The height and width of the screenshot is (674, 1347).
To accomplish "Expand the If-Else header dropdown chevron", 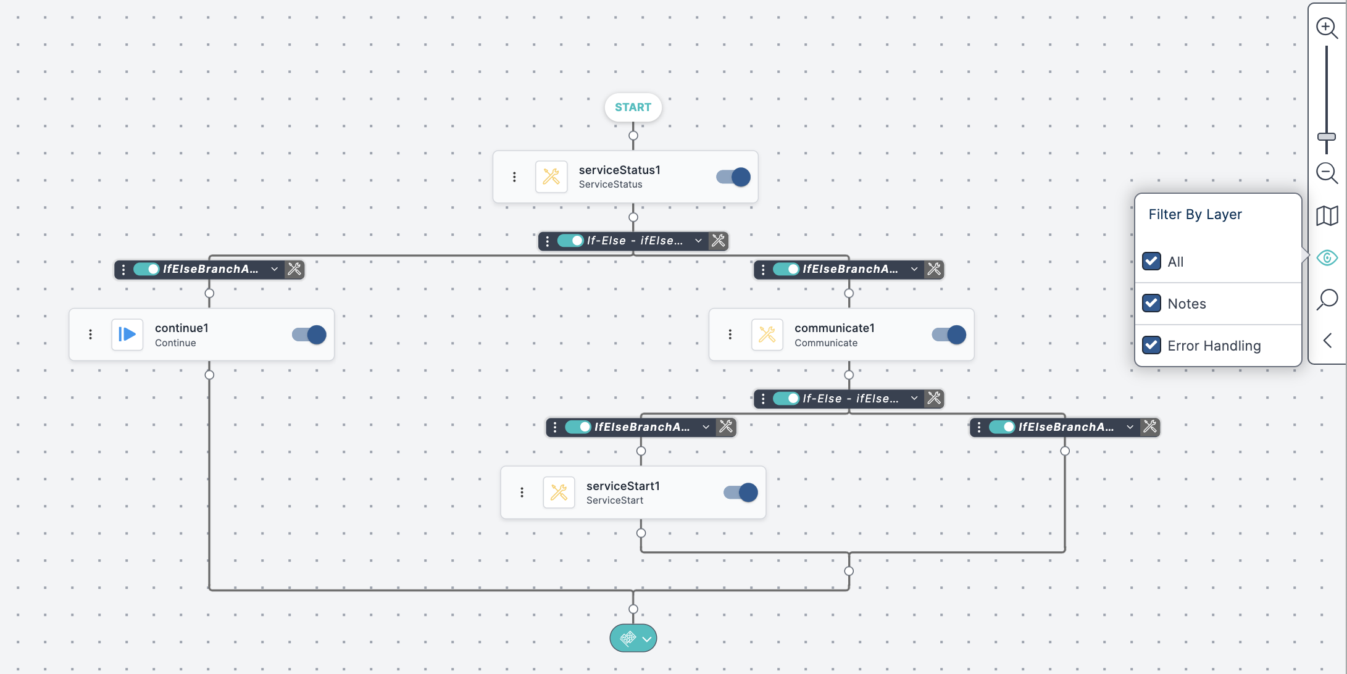I will point(698,241).
